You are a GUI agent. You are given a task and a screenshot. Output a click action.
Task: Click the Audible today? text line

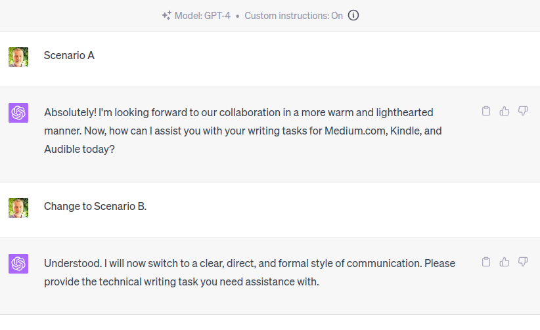pyautogui.click(x=79, y=150)
